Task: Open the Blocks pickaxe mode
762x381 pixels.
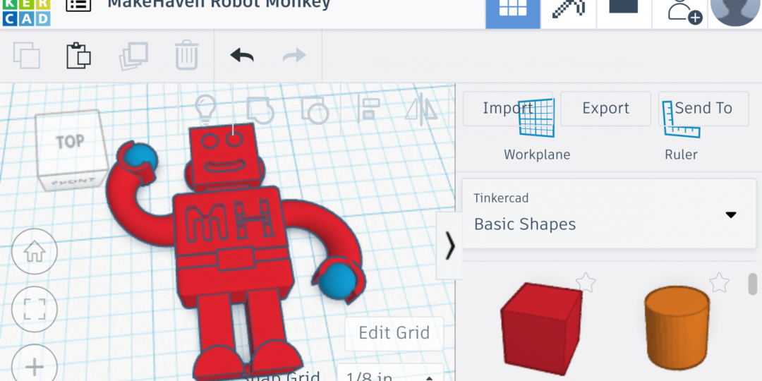Action: [x=568, y=11]
